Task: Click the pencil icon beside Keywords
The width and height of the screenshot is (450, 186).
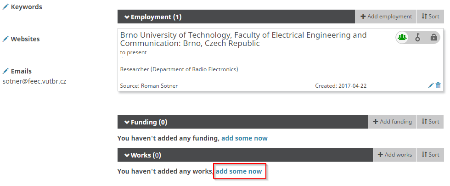Action: tap(6, 7)
